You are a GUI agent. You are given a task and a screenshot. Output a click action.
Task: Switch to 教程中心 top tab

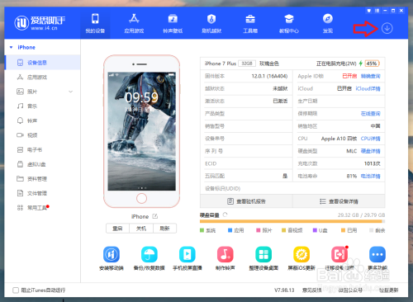[x=289, y=23]
